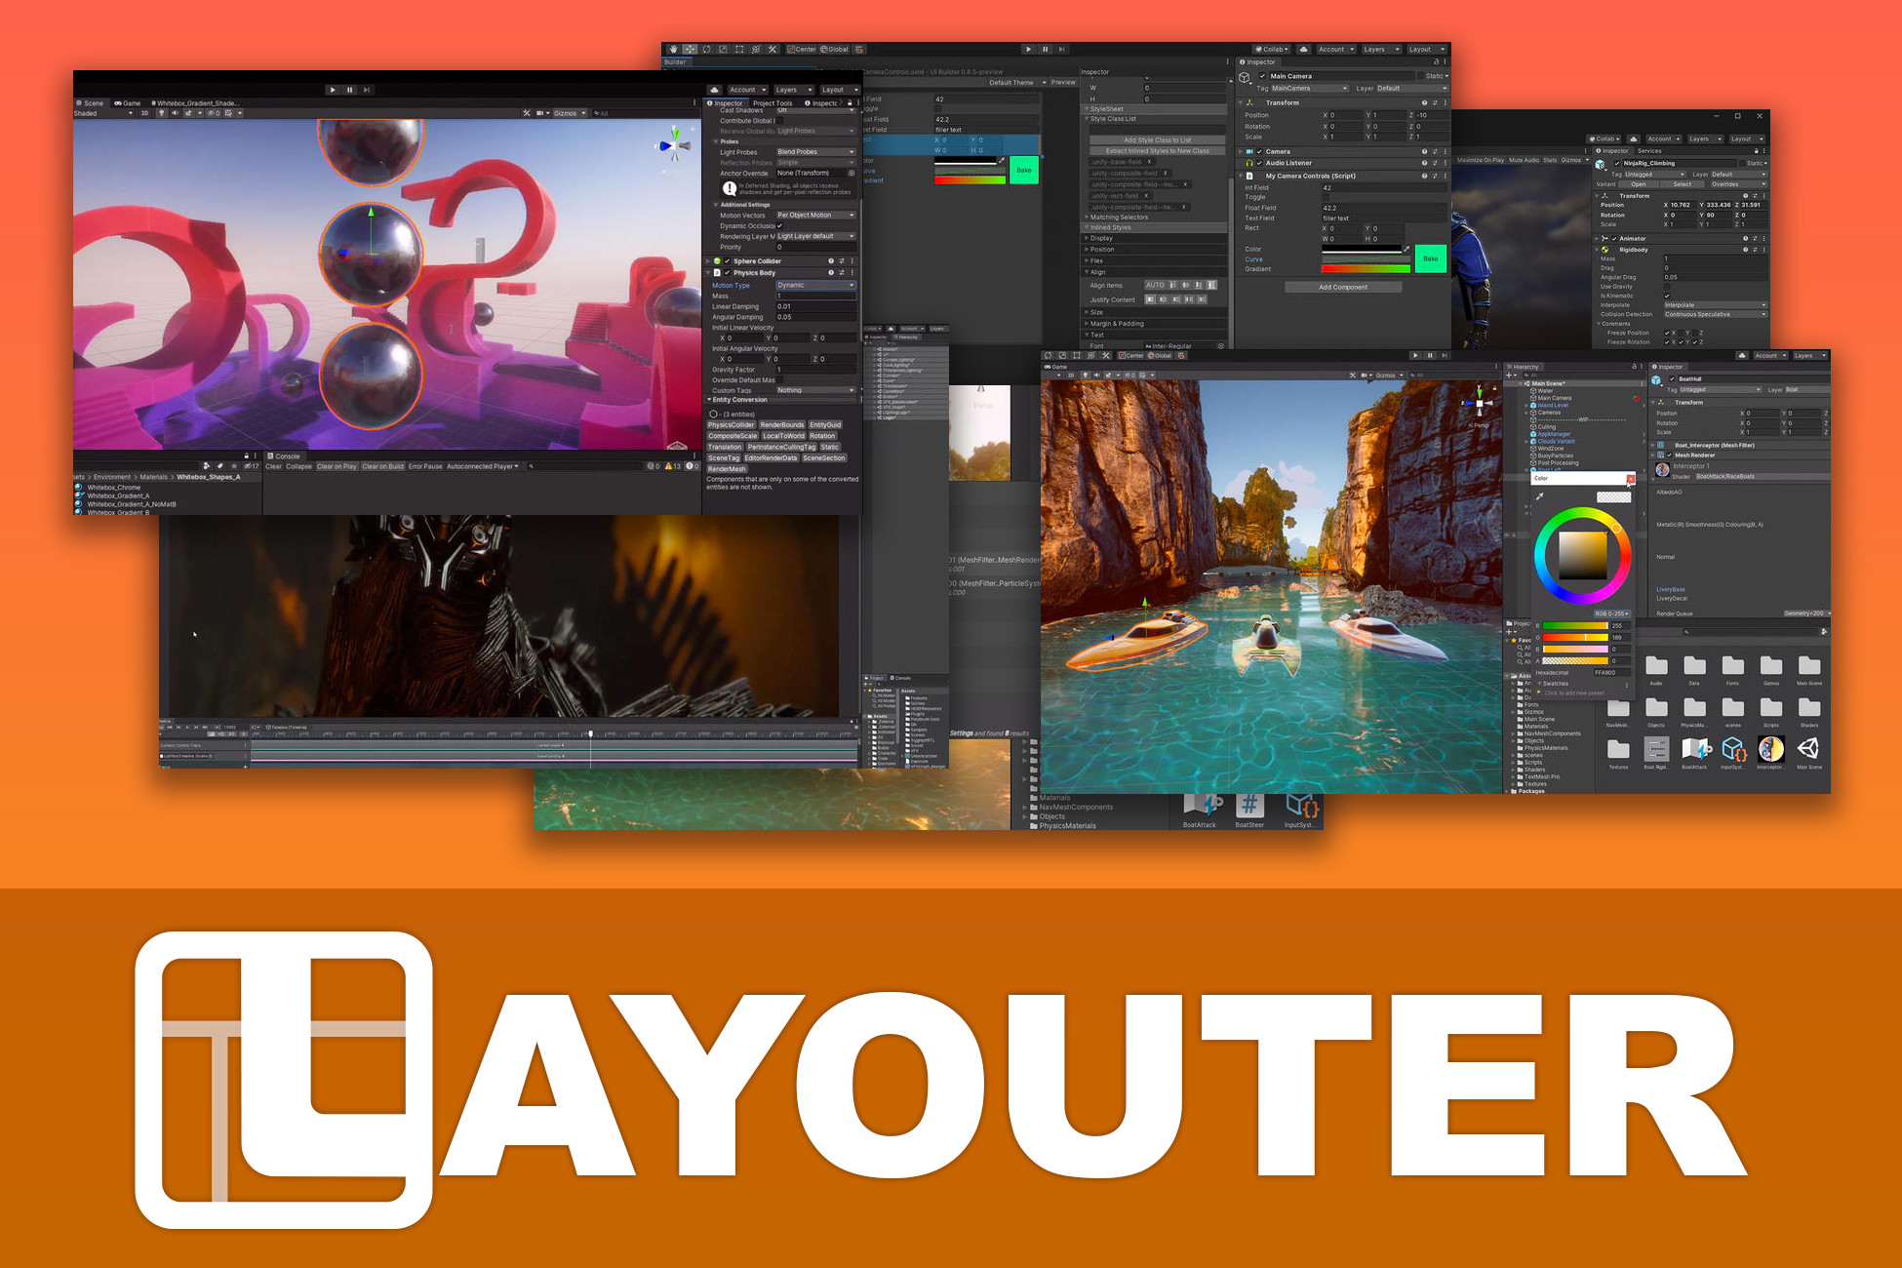
Task: Disable the Sphere Collider component checkbox
Action: click(x=727, y=261)
